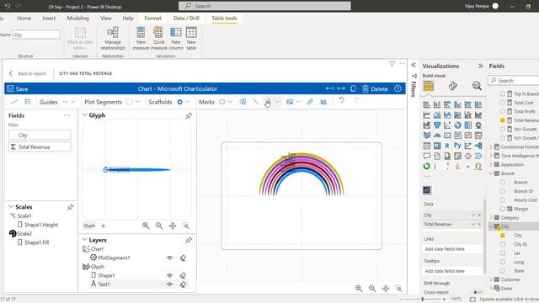The width and height of the screenshot is (539, 303).
Task: Collapse the Scales panel
Action: 11,206
